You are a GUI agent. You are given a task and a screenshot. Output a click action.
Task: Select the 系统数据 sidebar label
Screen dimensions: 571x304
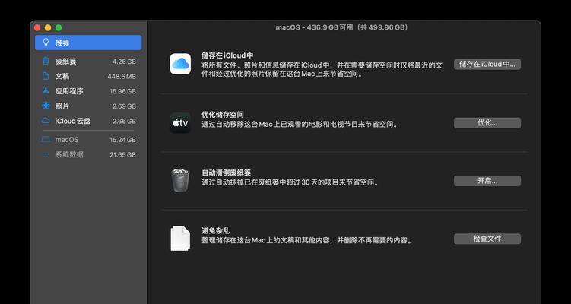tap(69, 155)
